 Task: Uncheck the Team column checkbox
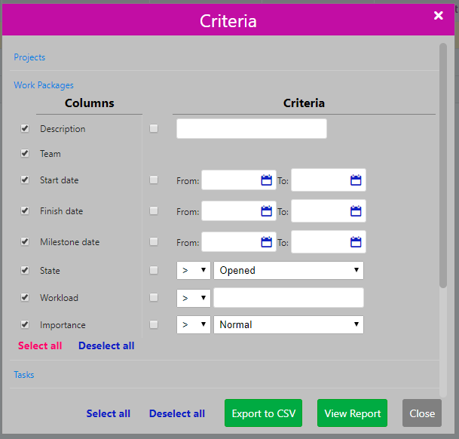(x=25, y=153)
